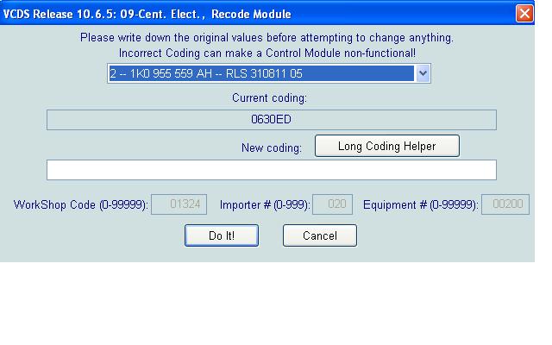Click the WorkShop Code field 01324
Viewport: 552px width, 345px height.
(179, 204)
